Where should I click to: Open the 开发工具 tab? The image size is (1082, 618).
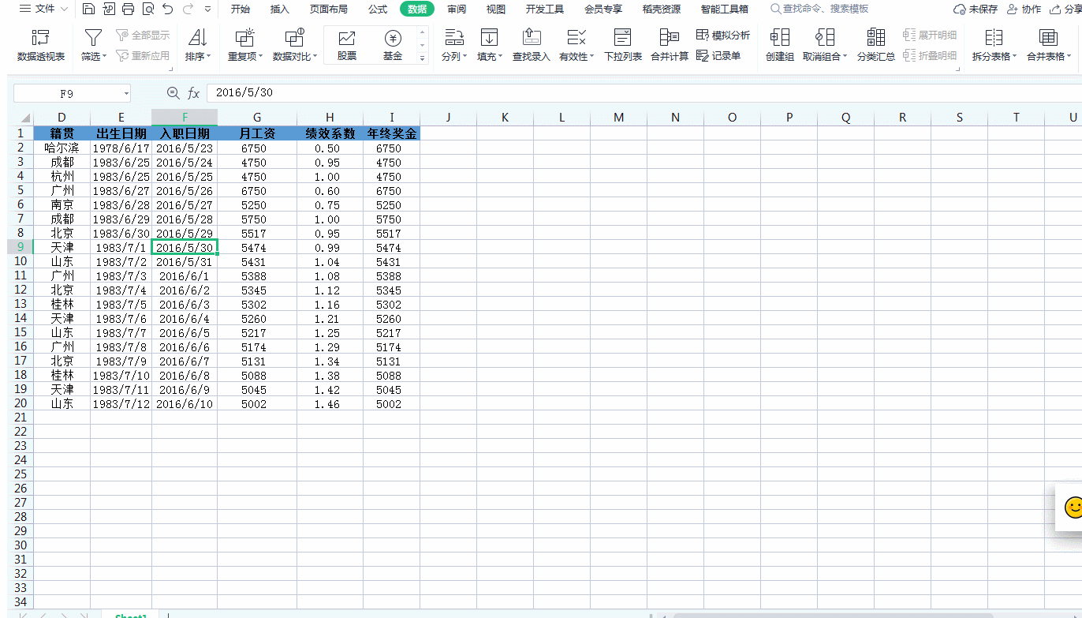(545, 9)
